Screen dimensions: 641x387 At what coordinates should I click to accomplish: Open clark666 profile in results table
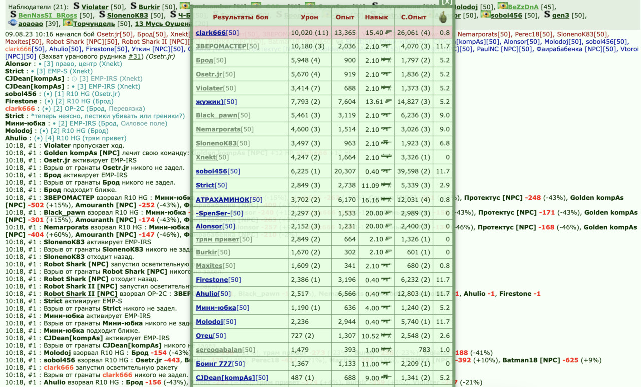[210, 33]
